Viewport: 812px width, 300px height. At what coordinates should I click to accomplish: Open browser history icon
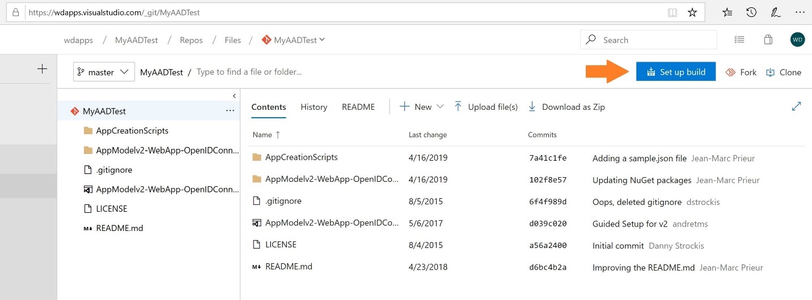751,12
